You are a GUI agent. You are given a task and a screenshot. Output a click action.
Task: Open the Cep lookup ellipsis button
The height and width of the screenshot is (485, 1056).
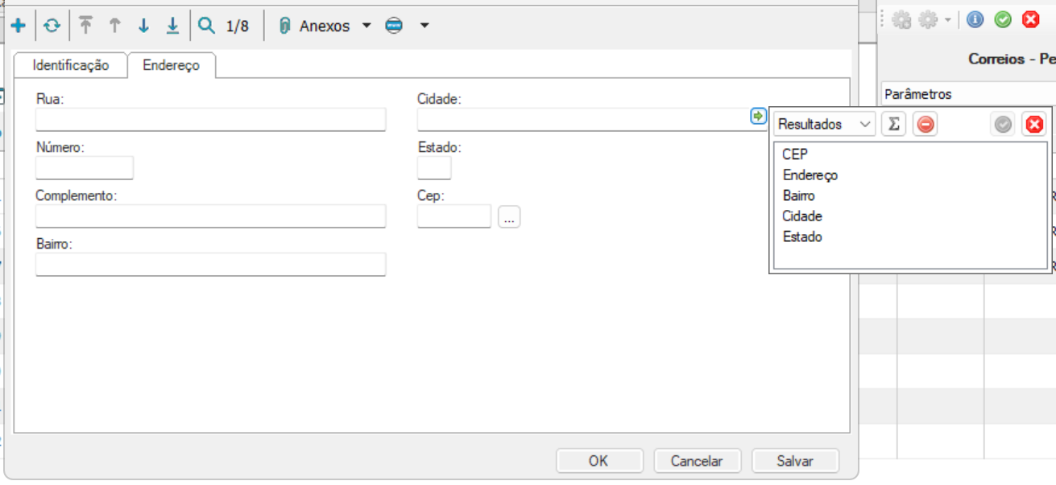(x=509, y=217)
